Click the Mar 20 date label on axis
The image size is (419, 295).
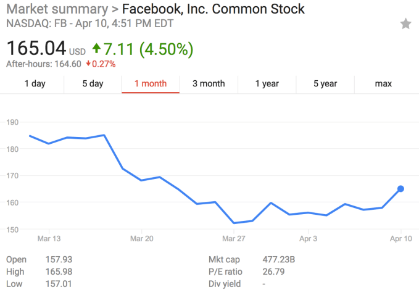[x=141, y=238]
